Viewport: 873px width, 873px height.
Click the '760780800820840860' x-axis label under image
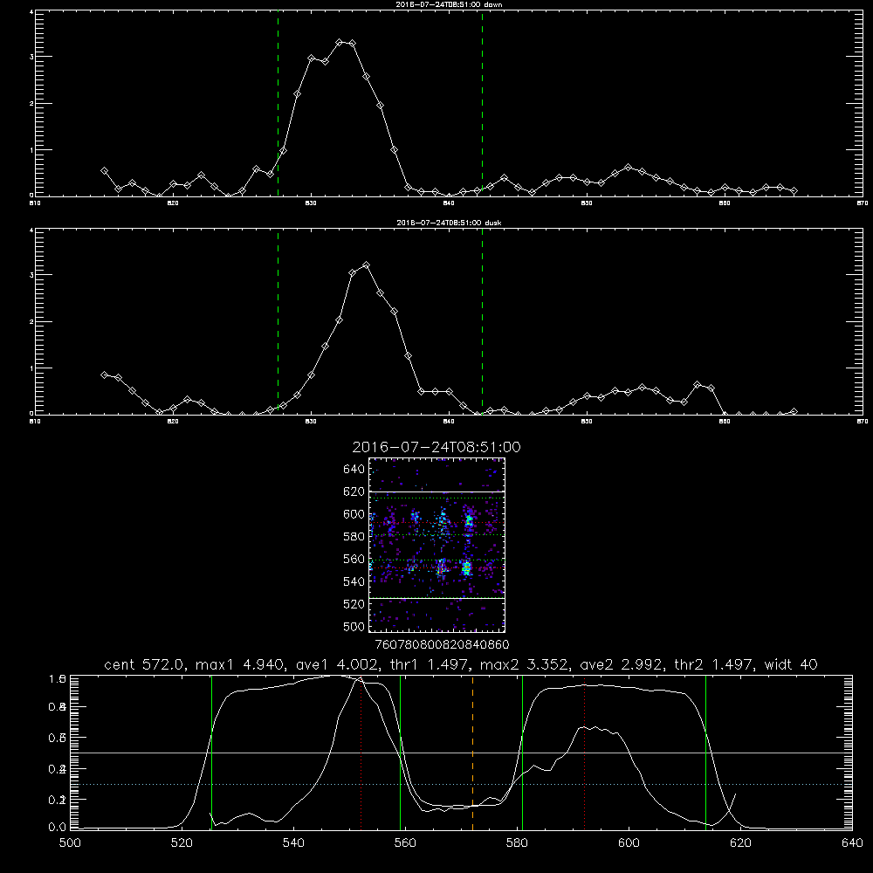pyautogui.click(x=443, y=645)
